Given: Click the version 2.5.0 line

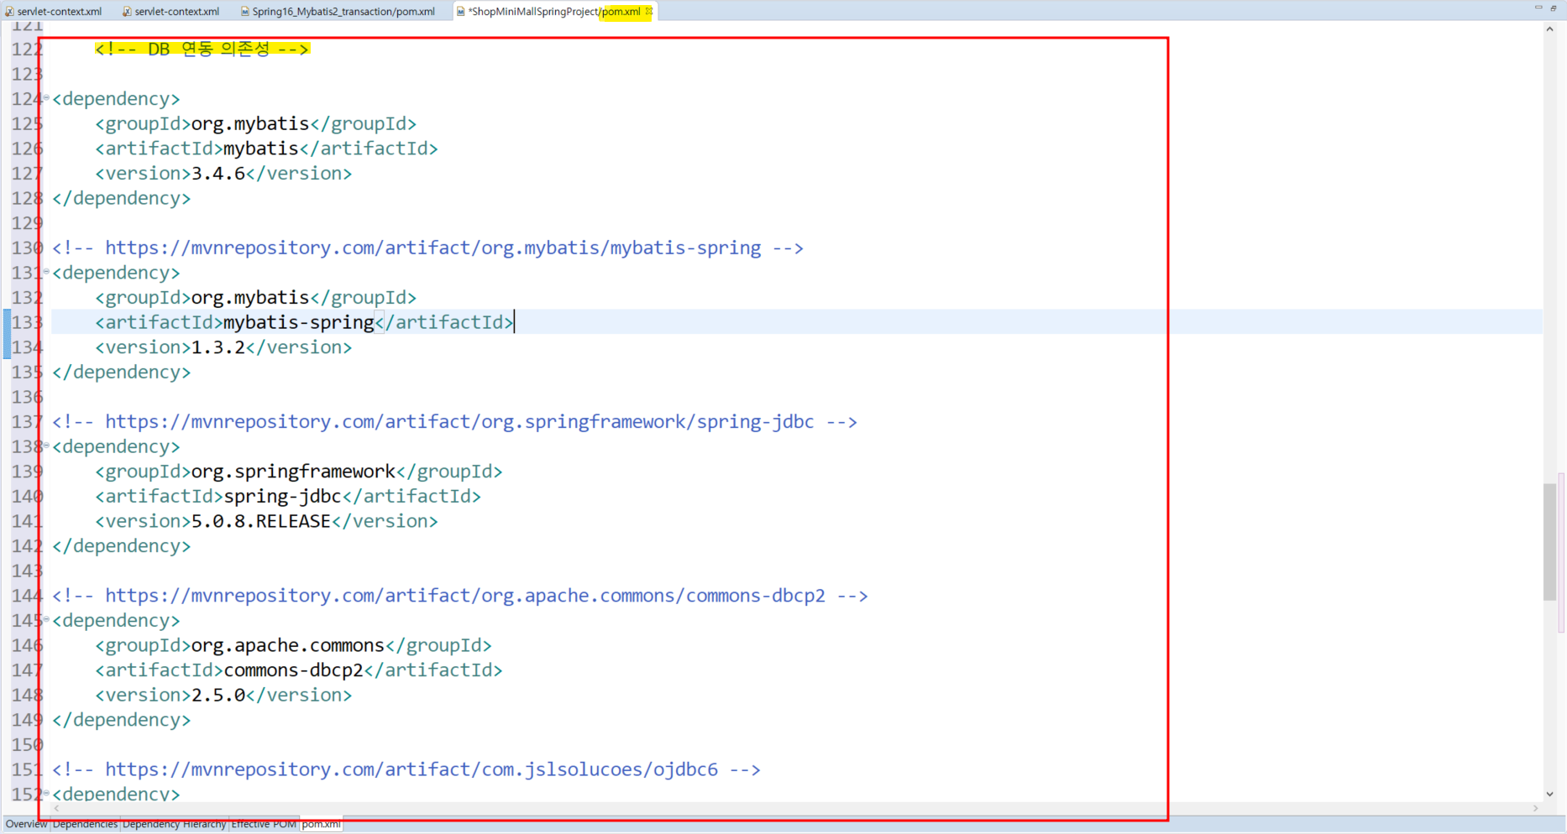Looking at the screenshot, I should (x=223, y=695).
